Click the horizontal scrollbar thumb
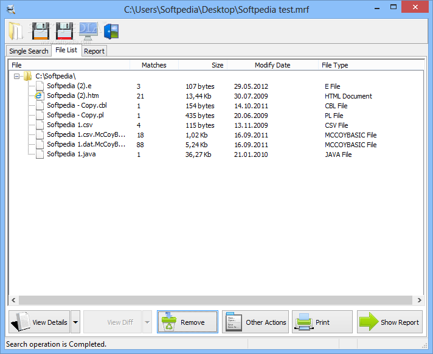Screen dimensions: 433x354 pos(215,300)
